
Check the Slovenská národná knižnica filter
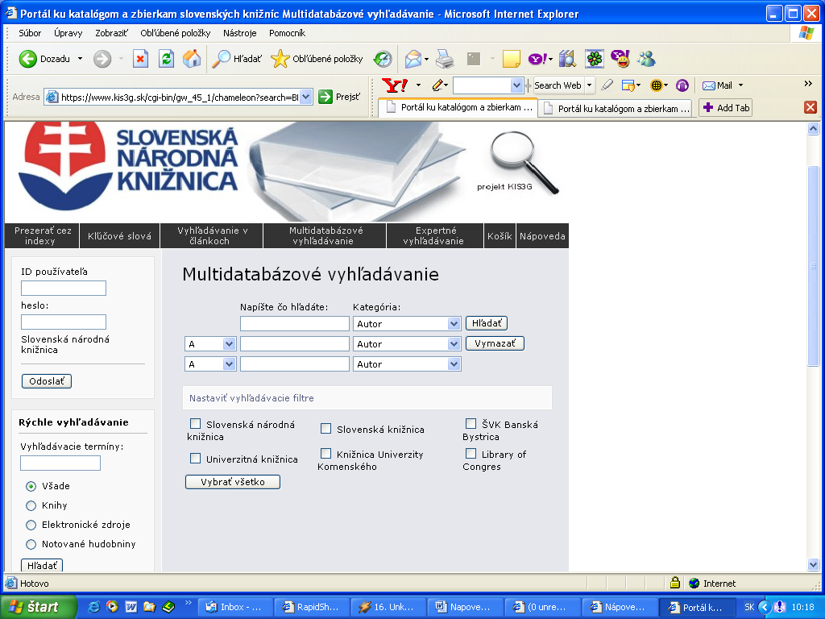(195, 424)
